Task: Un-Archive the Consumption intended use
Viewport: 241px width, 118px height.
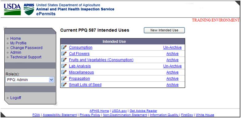Action: pyautogui.click(x=172, y=47)
